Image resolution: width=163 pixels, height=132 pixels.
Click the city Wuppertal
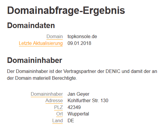tap(78, 114)
